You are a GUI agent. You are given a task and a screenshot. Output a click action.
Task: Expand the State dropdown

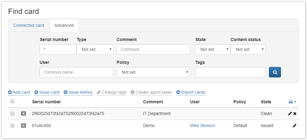coord(213,49)
